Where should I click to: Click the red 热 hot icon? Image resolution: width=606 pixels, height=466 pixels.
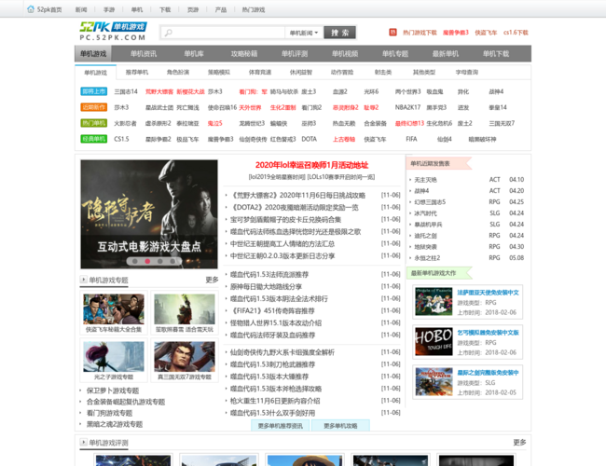393,33
